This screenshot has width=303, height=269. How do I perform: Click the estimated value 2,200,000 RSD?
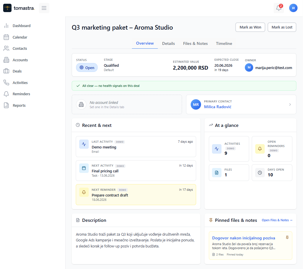click(x=190, y=68)
